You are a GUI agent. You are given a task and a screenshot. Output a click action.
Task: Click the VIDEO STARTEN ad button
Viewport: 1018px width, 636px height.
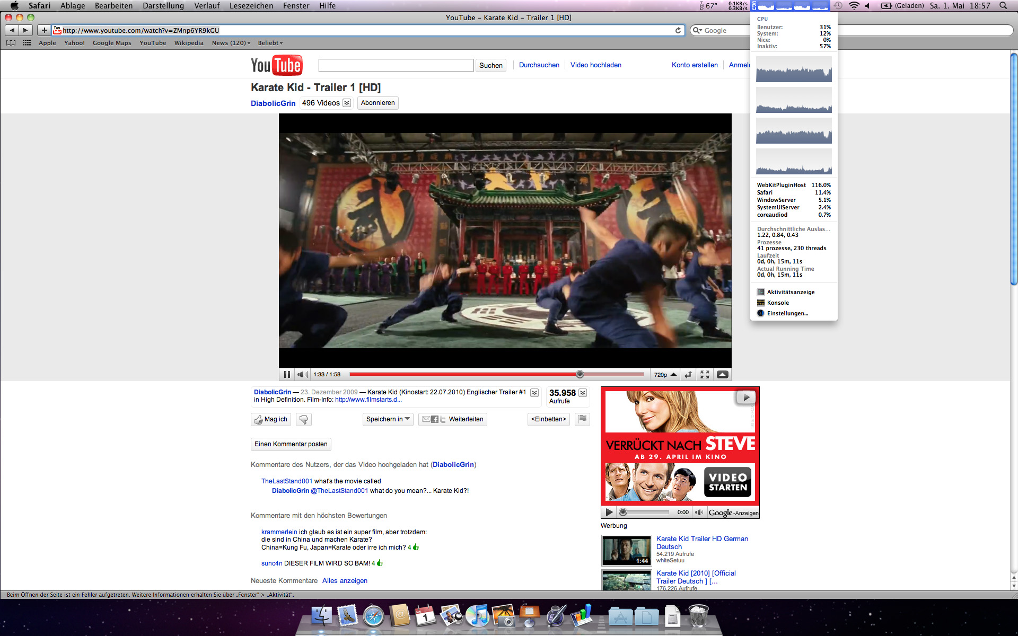[x=727, y=482]
